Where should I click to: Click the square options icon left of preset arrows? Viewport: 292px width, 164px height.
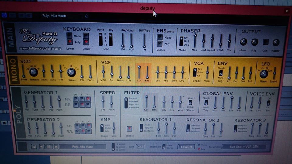[34, 146]
